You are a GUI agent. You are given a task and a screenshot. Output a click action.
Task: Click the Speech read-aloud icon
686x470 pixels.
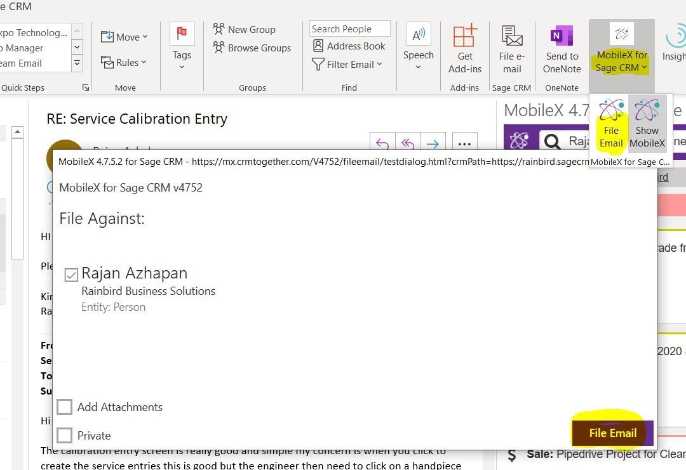(x=418, y=34)
